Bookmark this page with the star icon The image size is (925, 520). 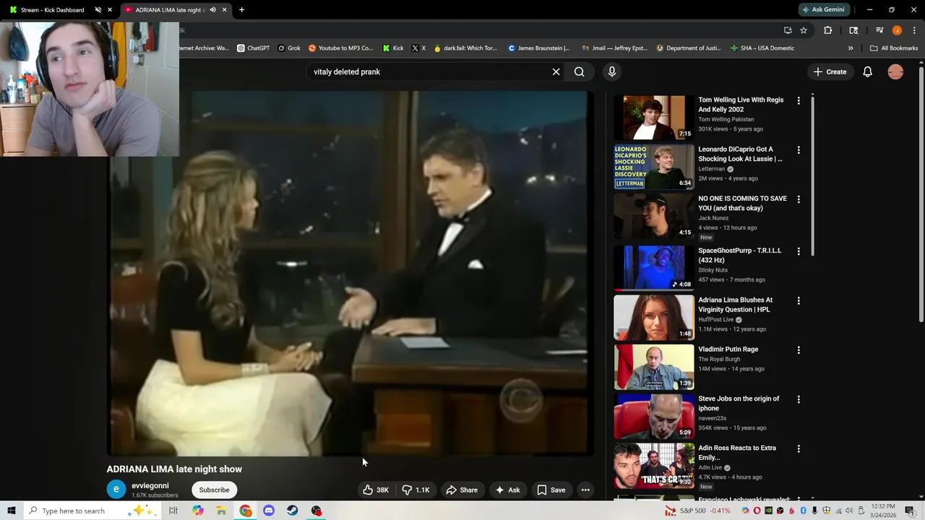804,30
